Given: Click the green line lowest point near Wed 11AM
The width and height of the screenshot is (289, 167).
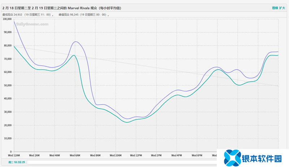Looking at the screenshot, I should tap(127, 122).
